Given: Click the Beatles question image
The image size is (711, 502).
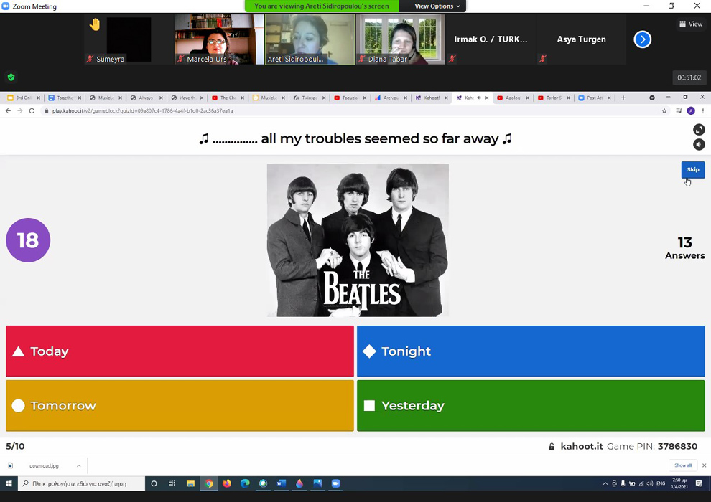Looking at the screenshot, I should 358,240.
